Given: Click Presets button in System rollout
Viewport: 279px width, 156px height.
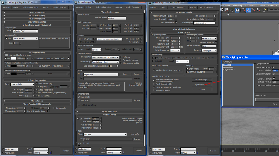Looking at the screenshot, I should (201, 89).
